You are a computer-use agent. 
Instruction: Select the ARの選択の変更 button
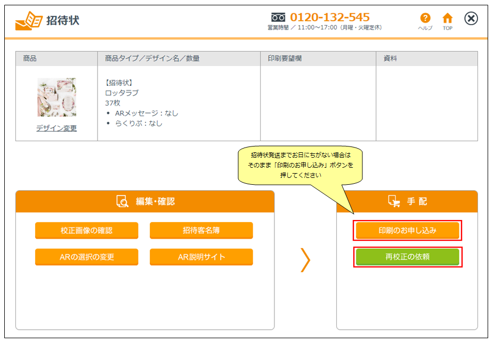pyautogui.click(x=86, y=257)
